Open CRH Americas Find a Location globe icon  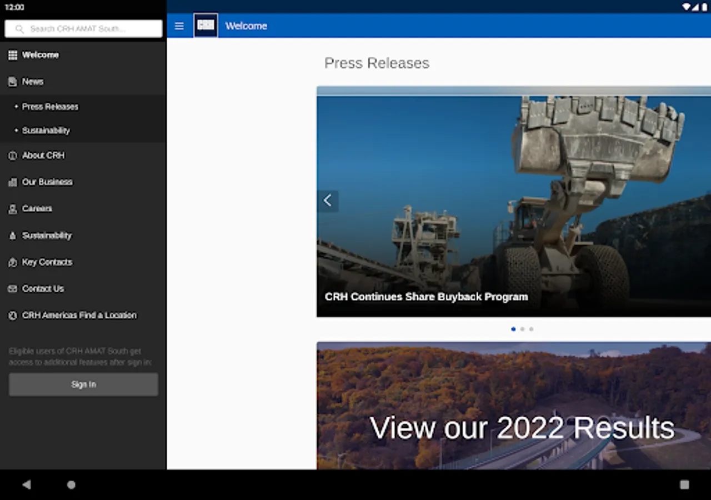tap(13, 316)
